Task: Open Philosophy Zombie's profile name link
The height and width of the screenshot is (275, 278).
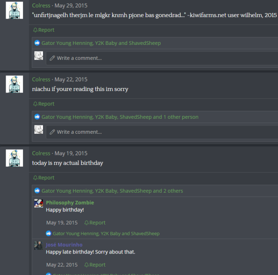Action: point(70,203)
